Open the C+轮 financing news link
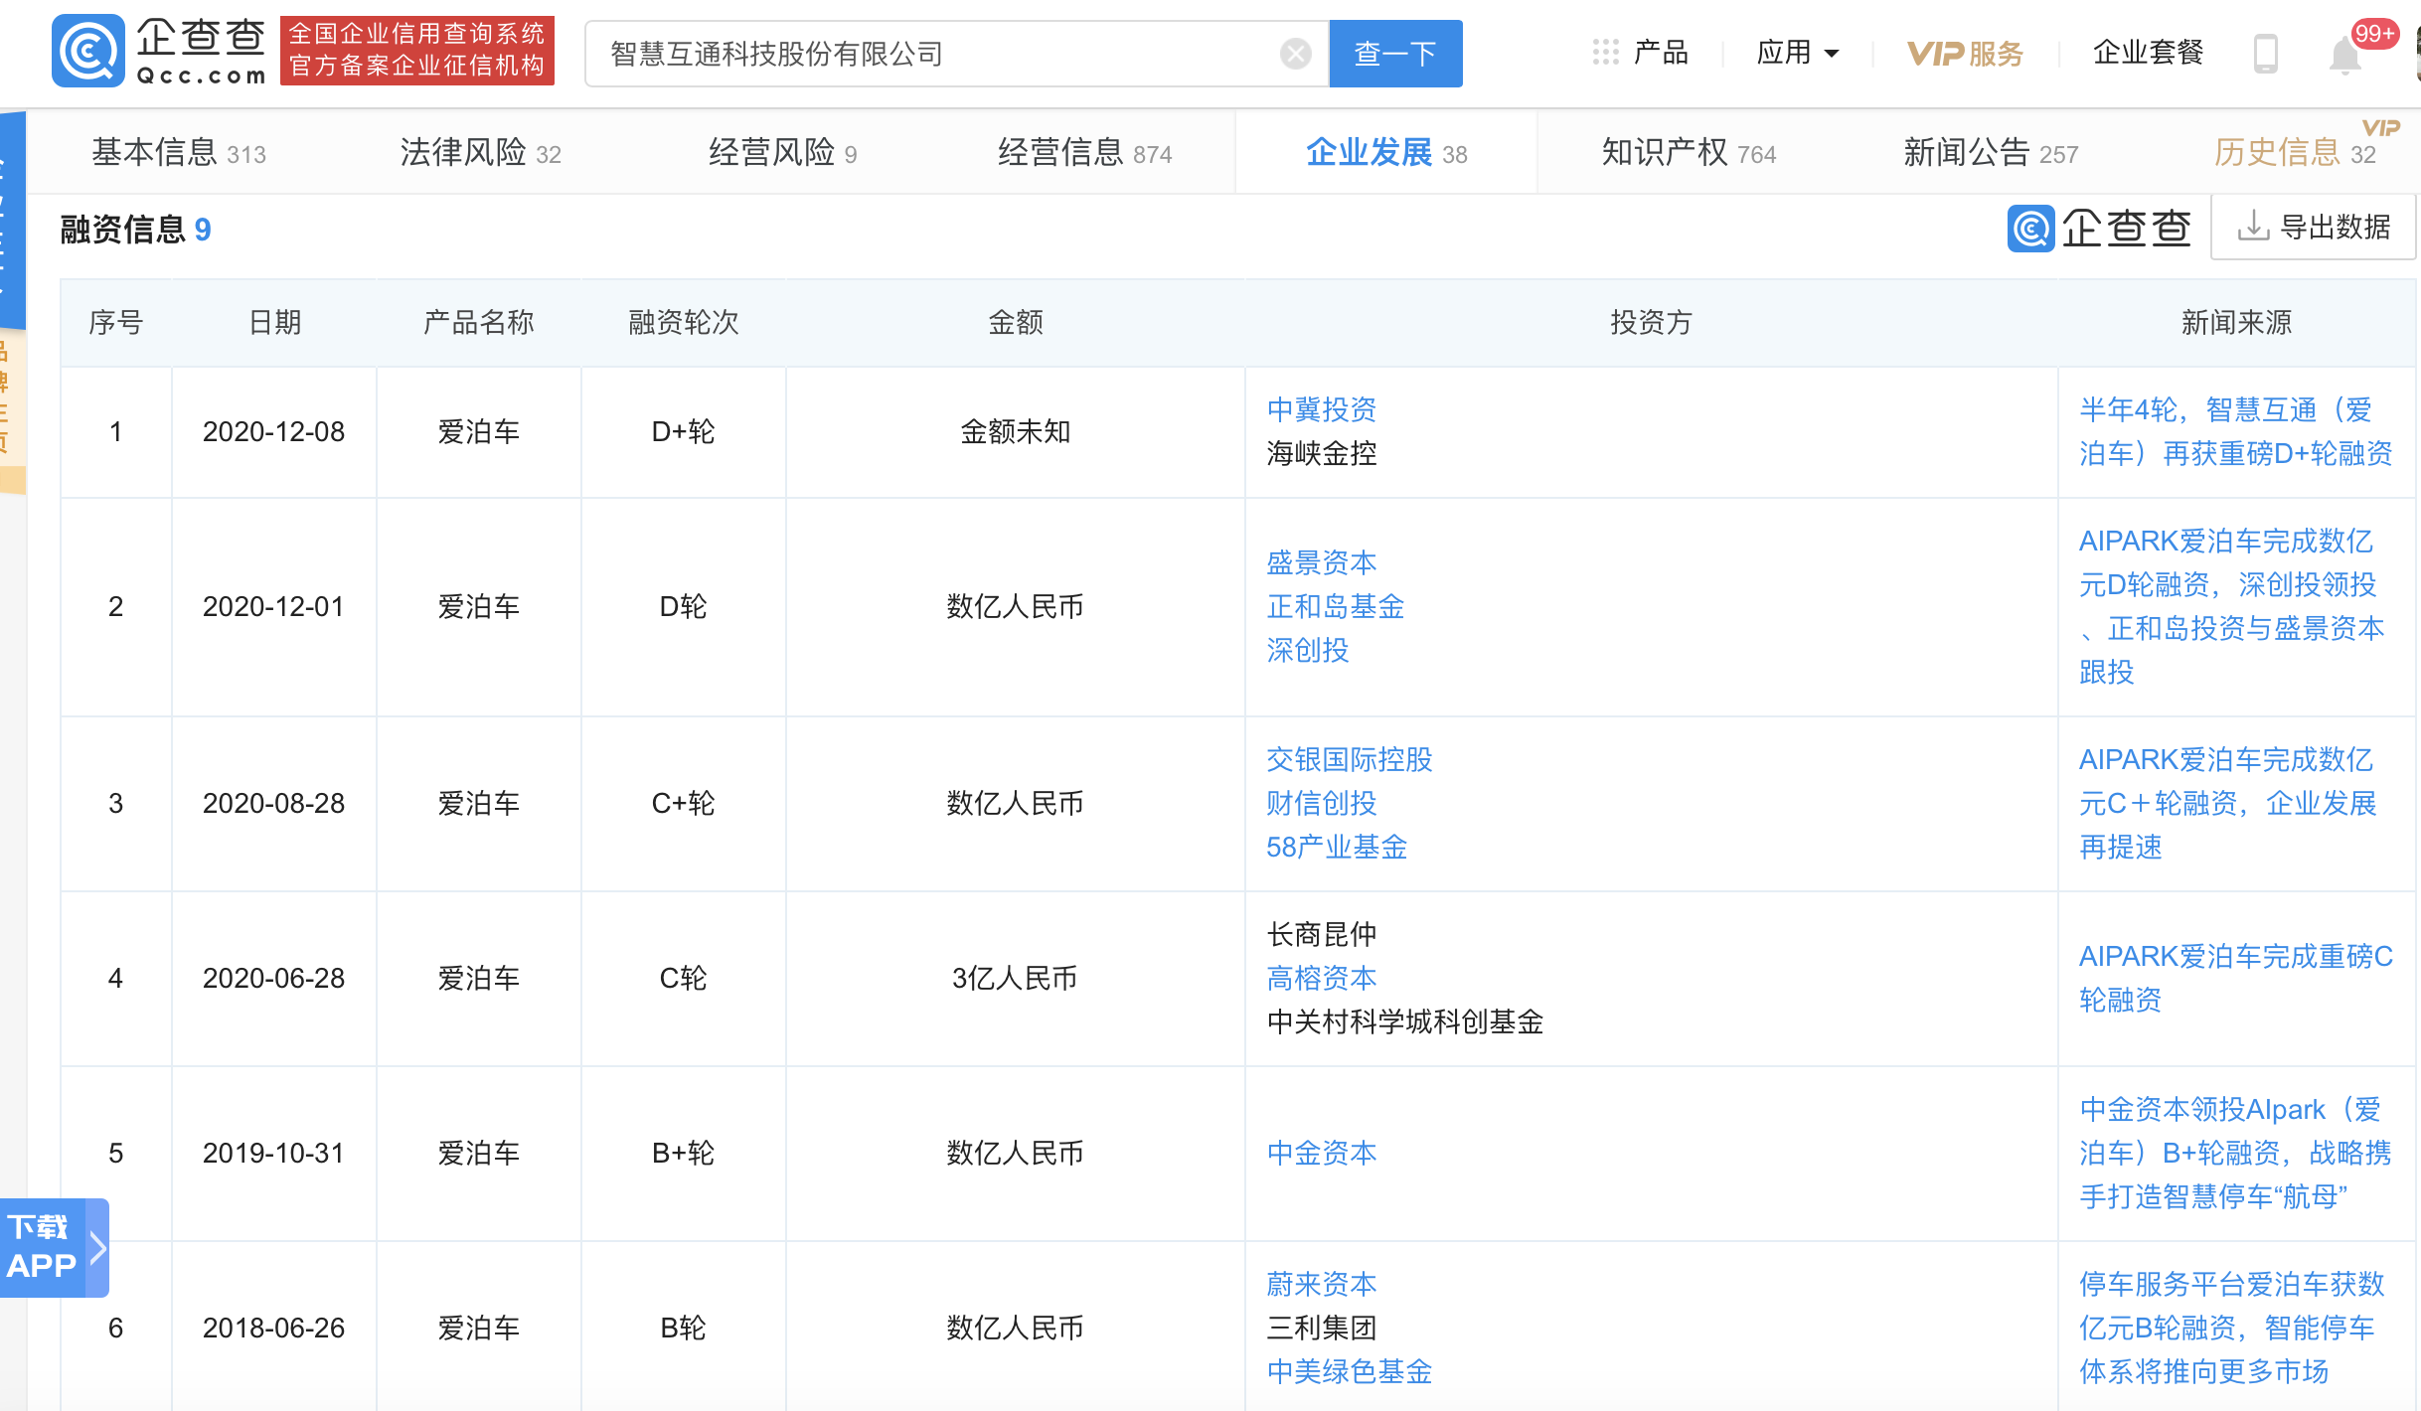The height and width of the screenshot is (1411, 2421). (x=2227, y=803)
